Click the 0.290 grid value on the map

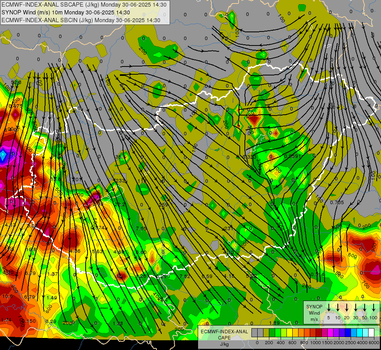163,276
